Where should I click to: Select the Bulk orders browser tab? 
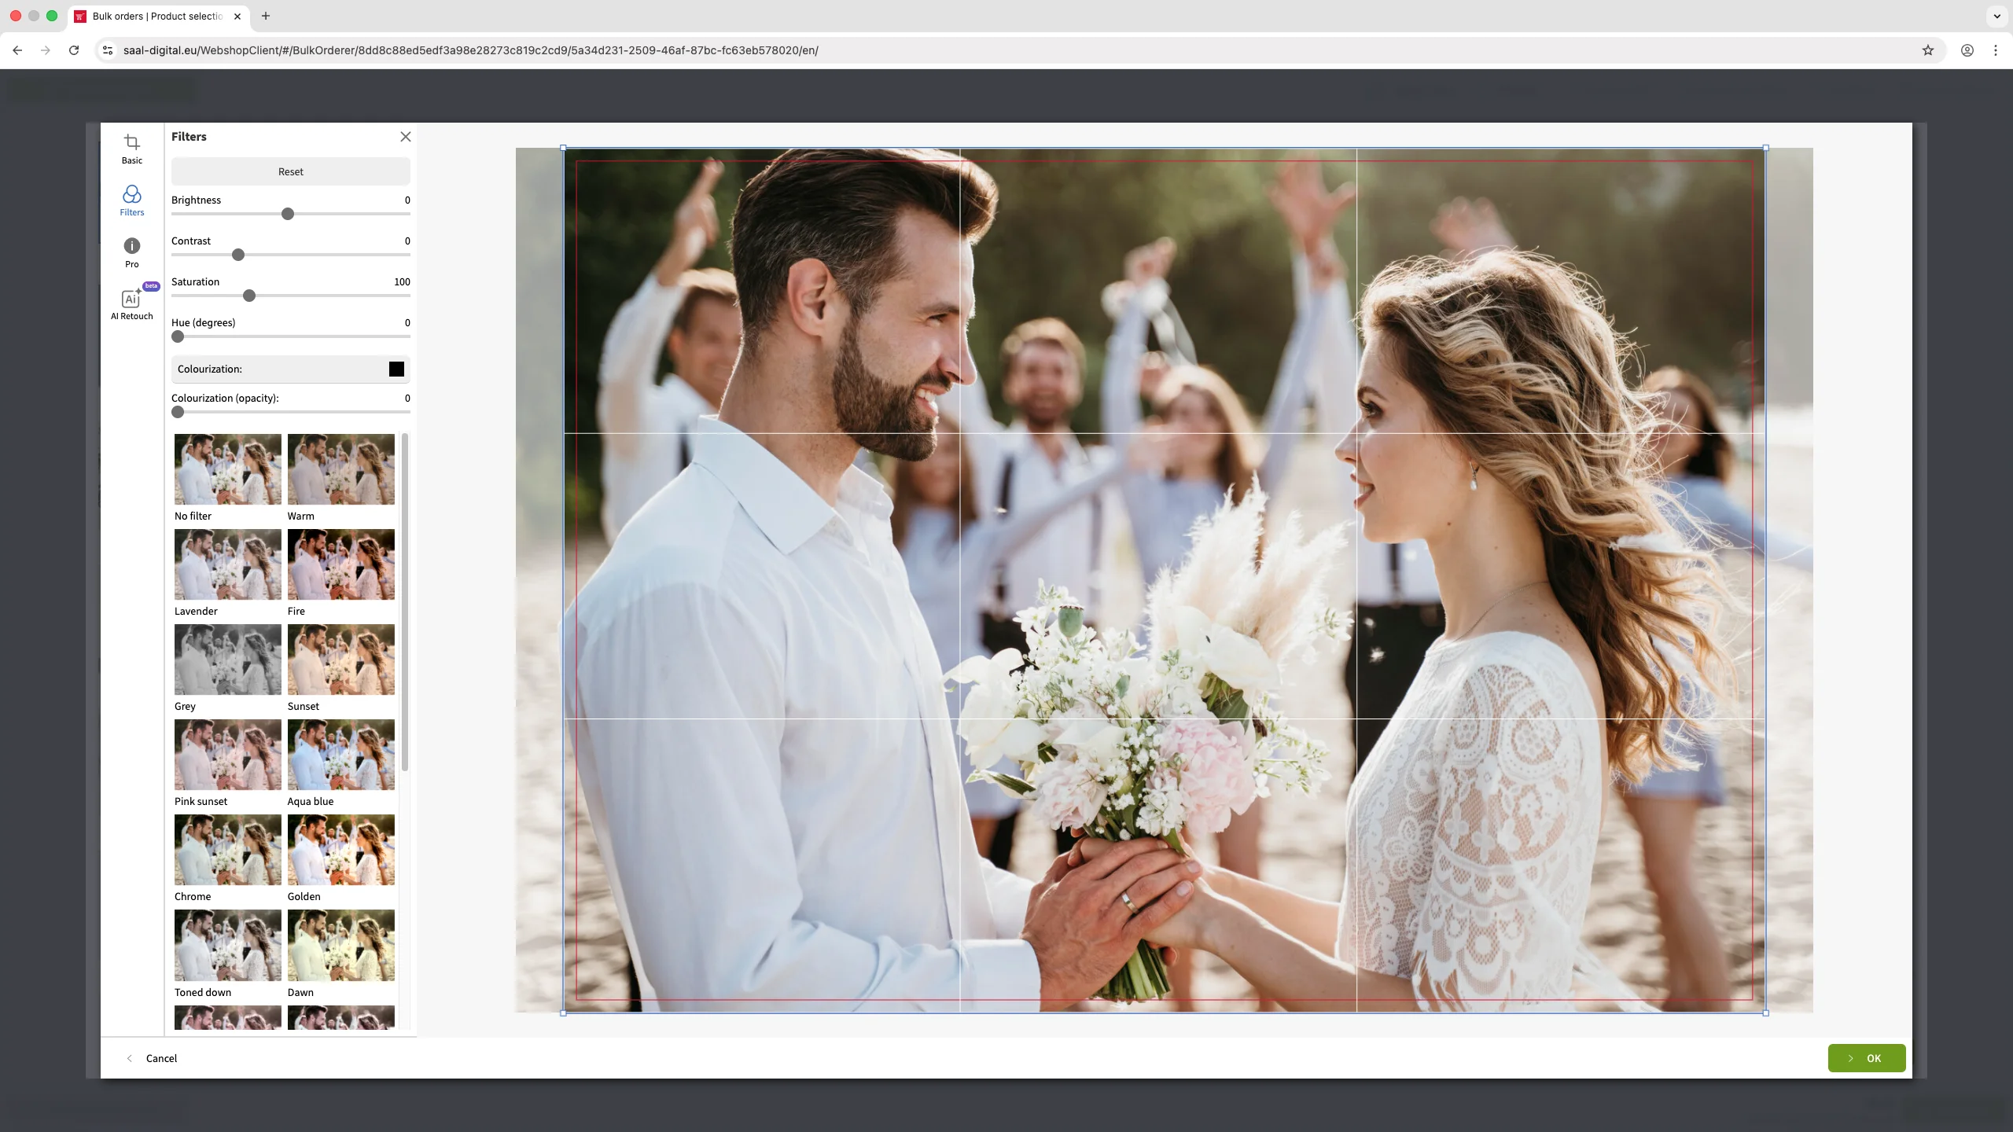[x=157, y=16]
